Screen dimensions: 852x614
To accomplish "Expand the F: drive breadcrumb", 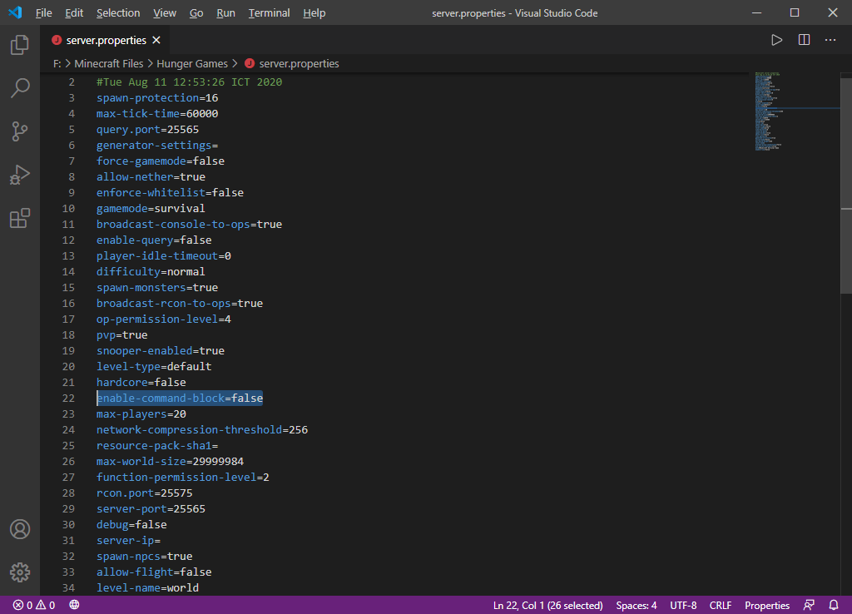I will coord(57,63).
